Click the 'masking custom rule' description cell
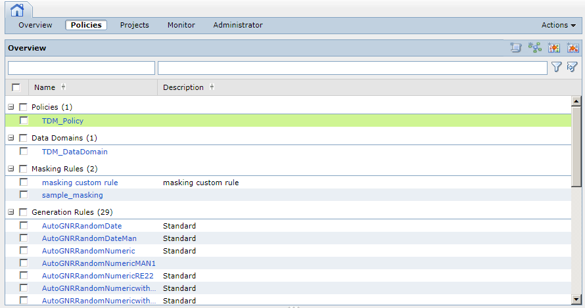585x308 pixels. pos(200,183)
